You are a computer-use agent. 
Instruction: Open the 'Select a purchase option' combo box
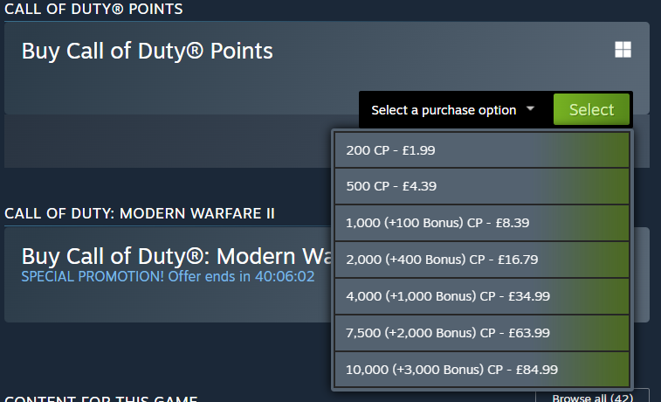pyautogui.click(x=454, y=109)
